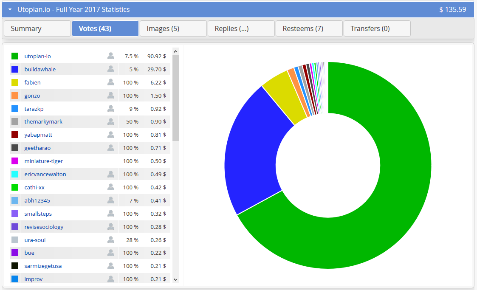
Task: Click the profile icon next to gonzo
Action: [x=111, y=96]
